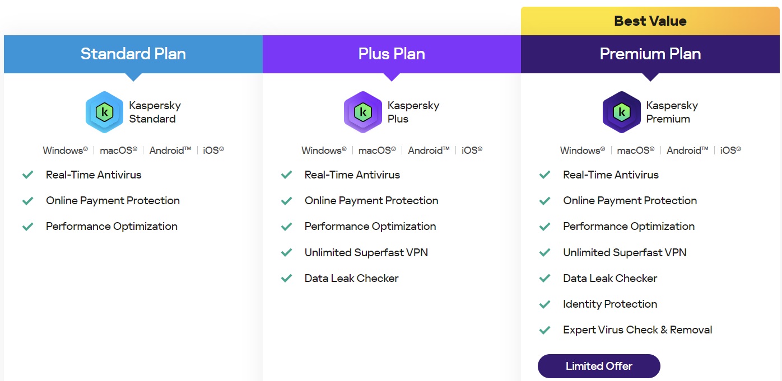Select the Plus Plan header
Image resolution: width=782 pixels, height=381 pixels.
[392, 54]
